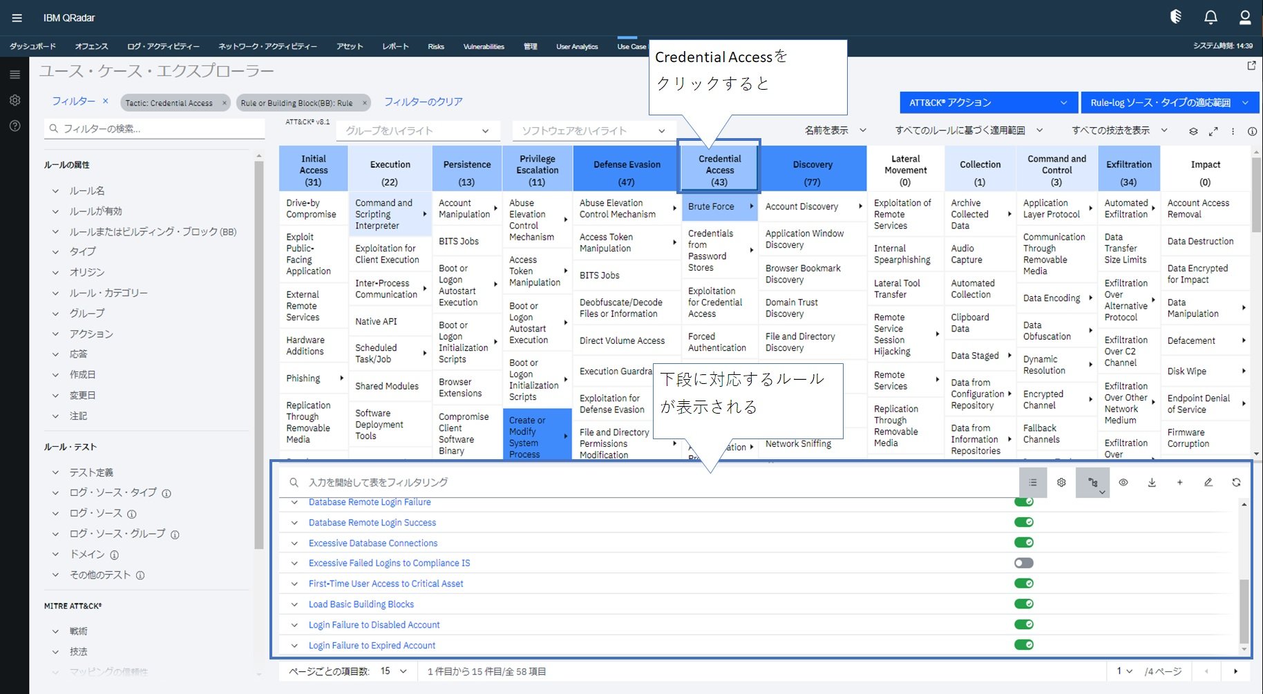1263x694 pixels.
Task: Click the rule table filter input field
Action: [649, 483]
